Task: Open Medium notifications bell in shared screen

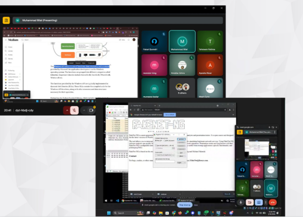Action: [128, 40]
